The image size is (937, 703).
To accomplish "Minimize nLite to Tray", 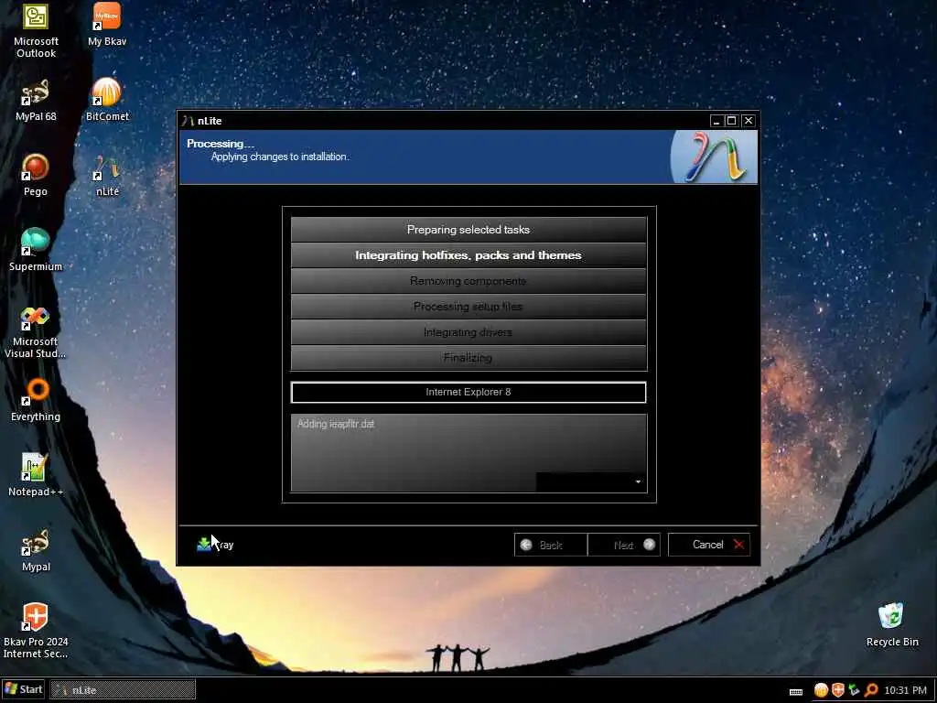I will (x=215, y=545).
